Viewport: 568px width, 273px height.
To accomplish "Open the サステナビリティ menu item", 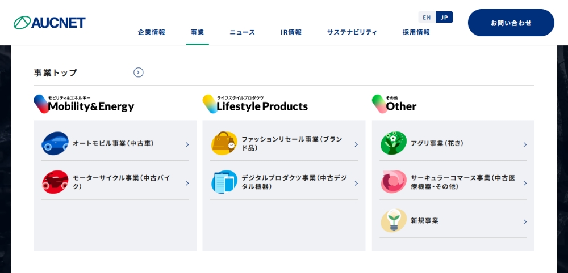I will click(x=352, y=32).
